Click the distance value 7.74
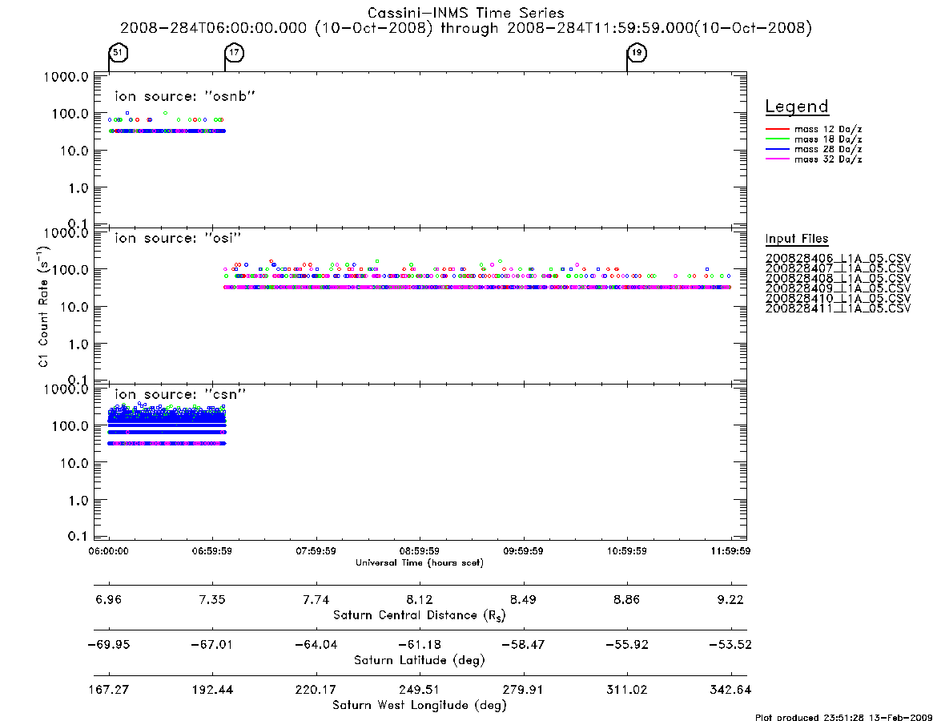Viewport: 933px width, 721px height. pos(316,599)
